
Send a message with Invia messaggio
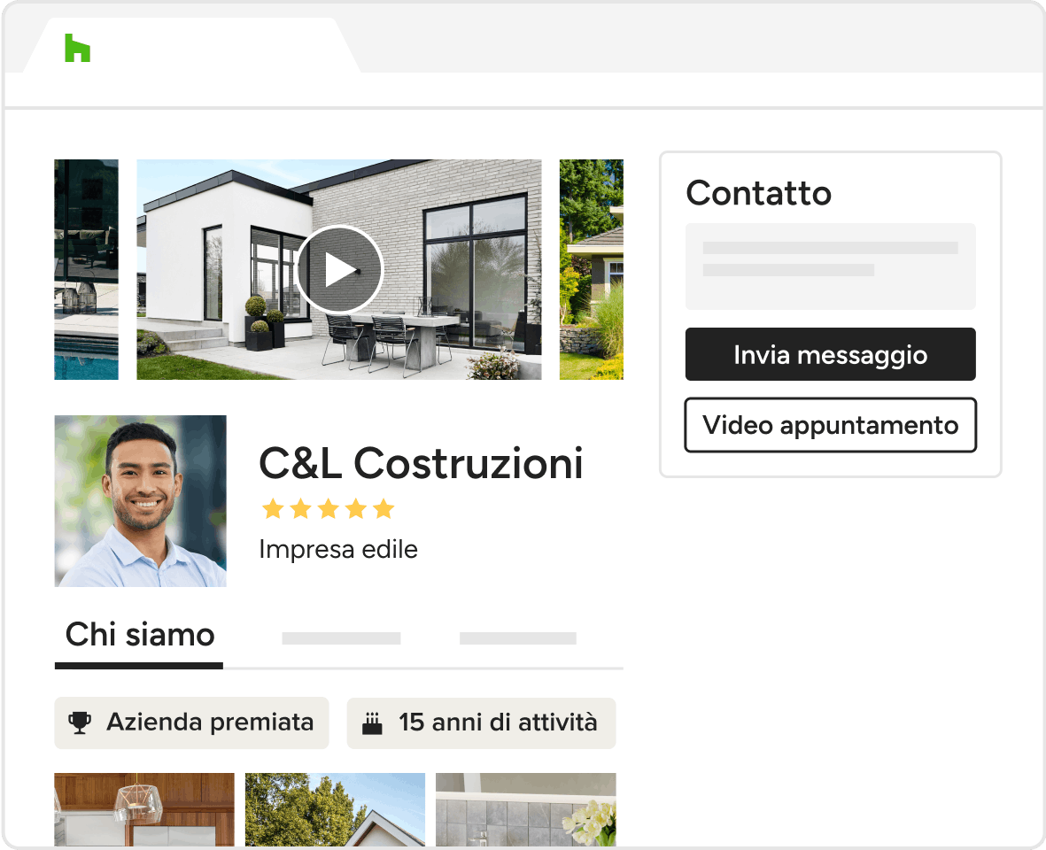coord(831,354)
